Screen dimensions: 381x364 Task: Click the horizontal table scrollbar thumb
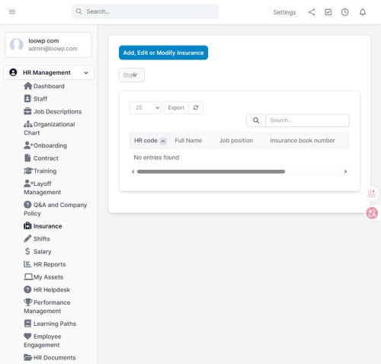tap(211, 171)
